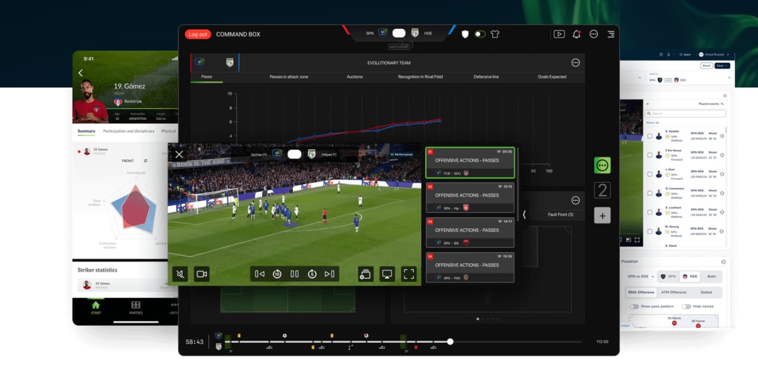Pause the match video
The image size is (758, 391).
tap(294, 274)
